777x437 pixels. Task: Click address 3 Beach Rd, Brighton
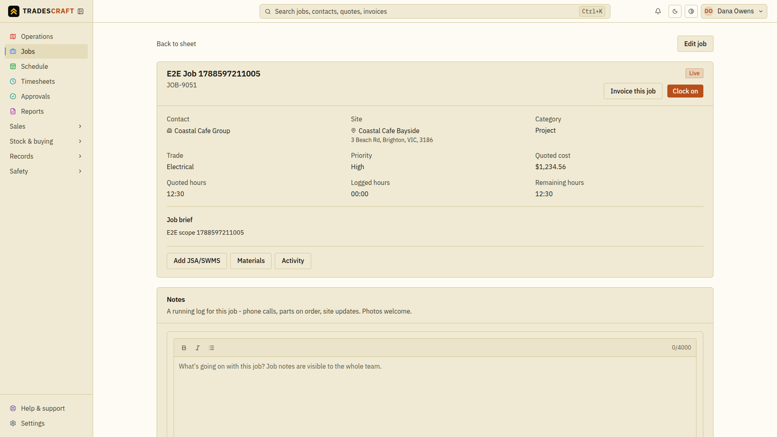coord(392,140)
